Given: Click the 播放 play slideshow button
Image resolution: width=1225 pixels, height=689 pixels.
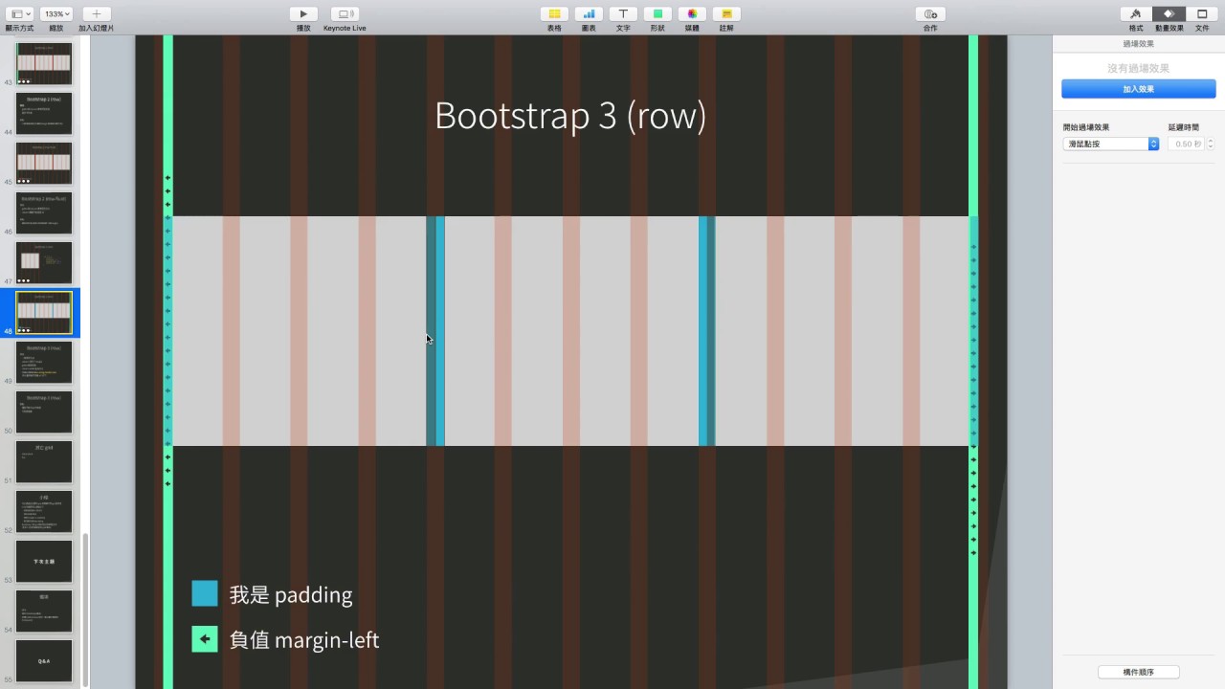Looking at the screenshot, I should pyautogui.click(x=303, y=14).
